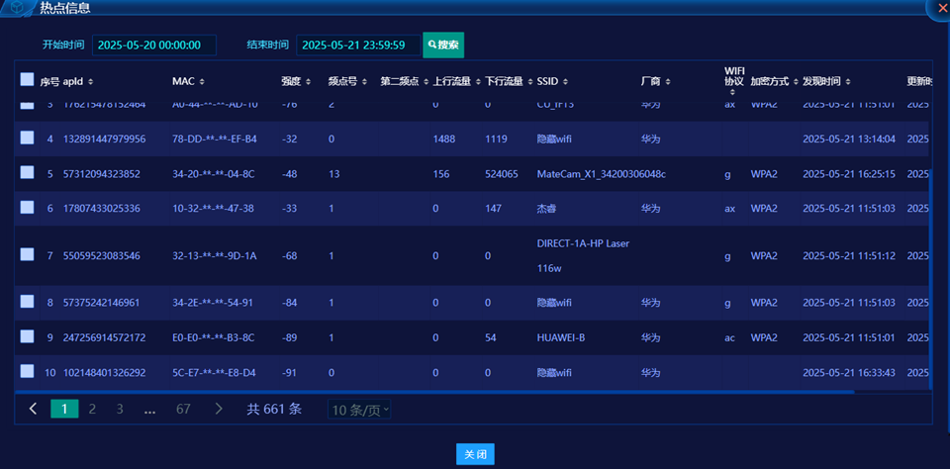950x469 pixels.
Task: Click apId 57312094323852 cell
Action: tap(102, 174)
